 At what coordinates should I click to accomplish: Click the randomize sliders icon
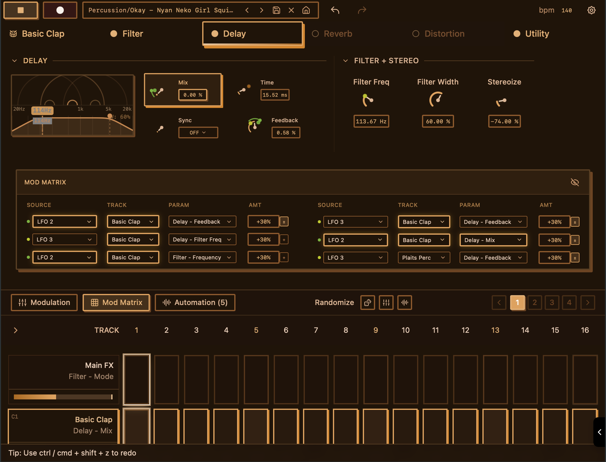(x=386, y=303)
